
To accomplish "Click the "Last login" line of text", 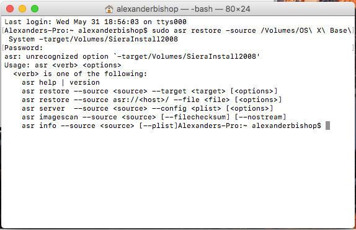I will (96, 22).
